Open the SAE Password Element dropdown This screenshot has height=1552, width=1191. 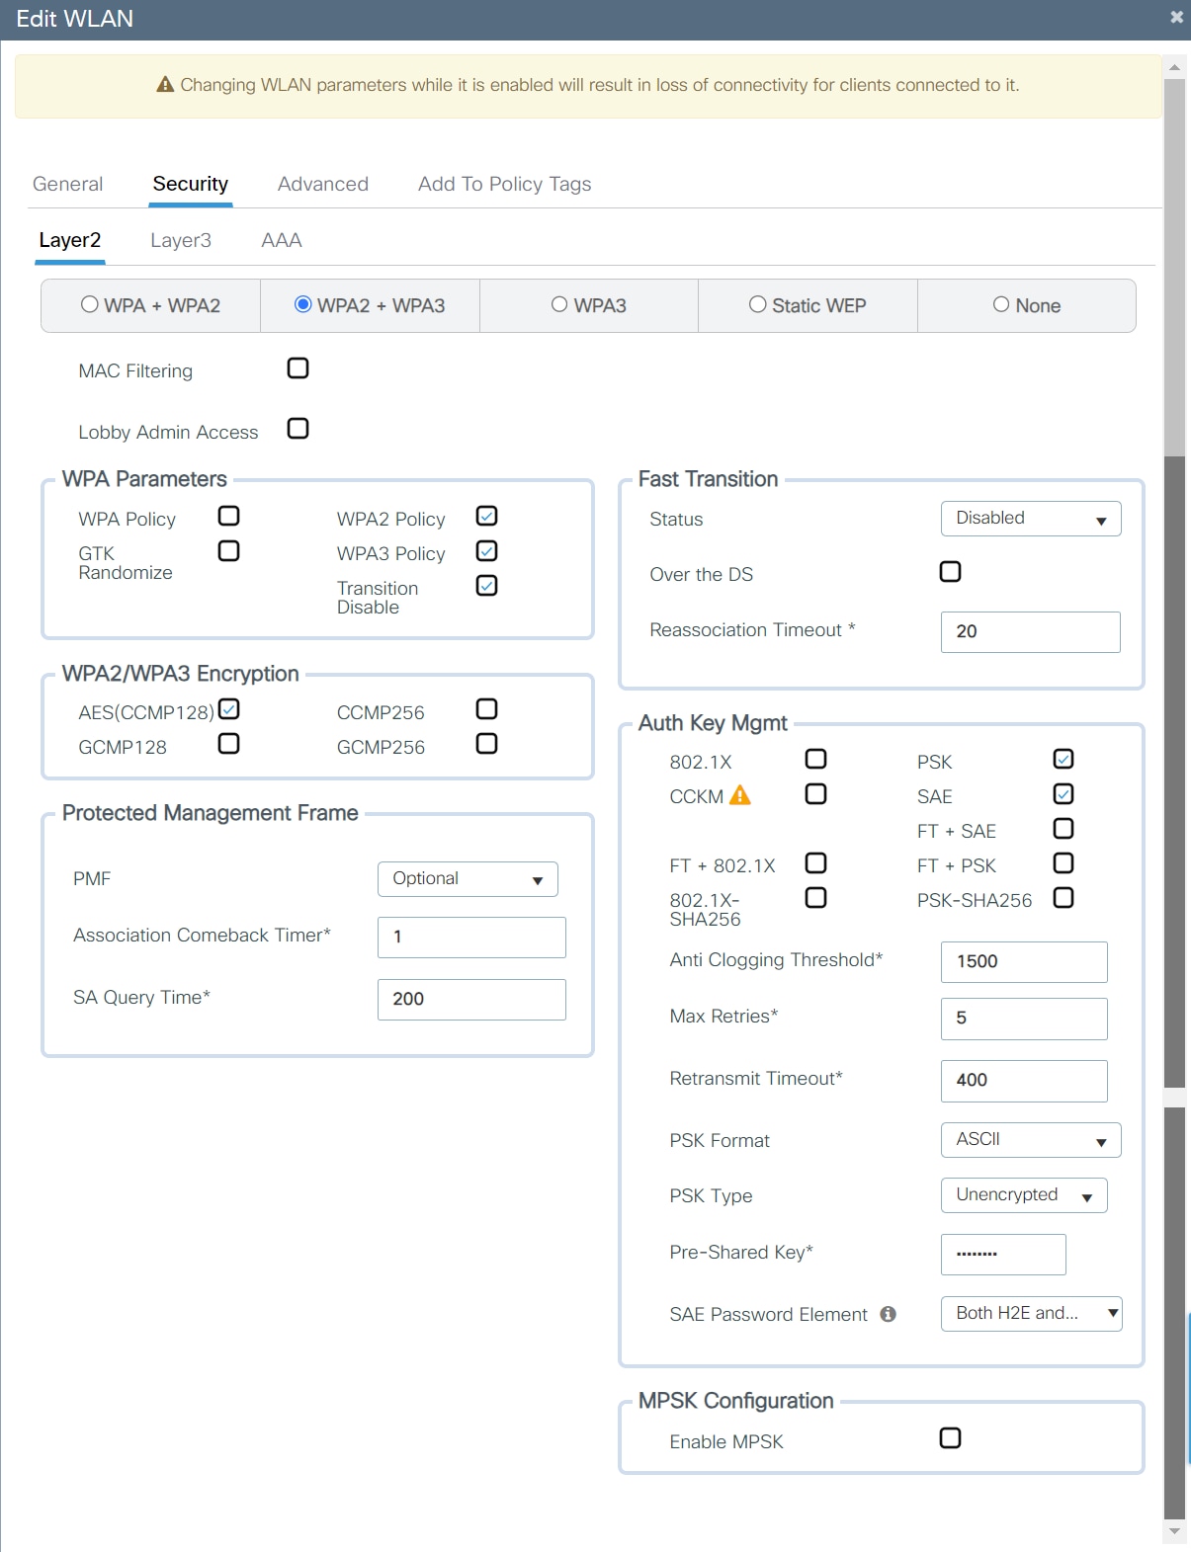click(1030, 1314)
